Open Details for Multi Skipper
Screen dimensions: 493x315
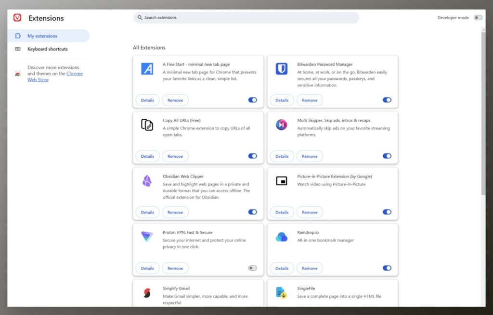point(282,156)
